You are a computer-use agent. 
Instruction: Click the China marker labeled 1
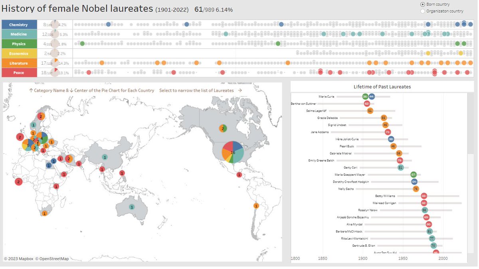(x=105, y=157)
